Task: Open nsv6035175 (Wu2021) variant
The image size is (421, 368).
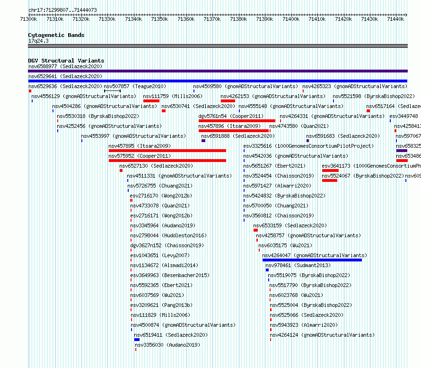Action: point(285,245)
